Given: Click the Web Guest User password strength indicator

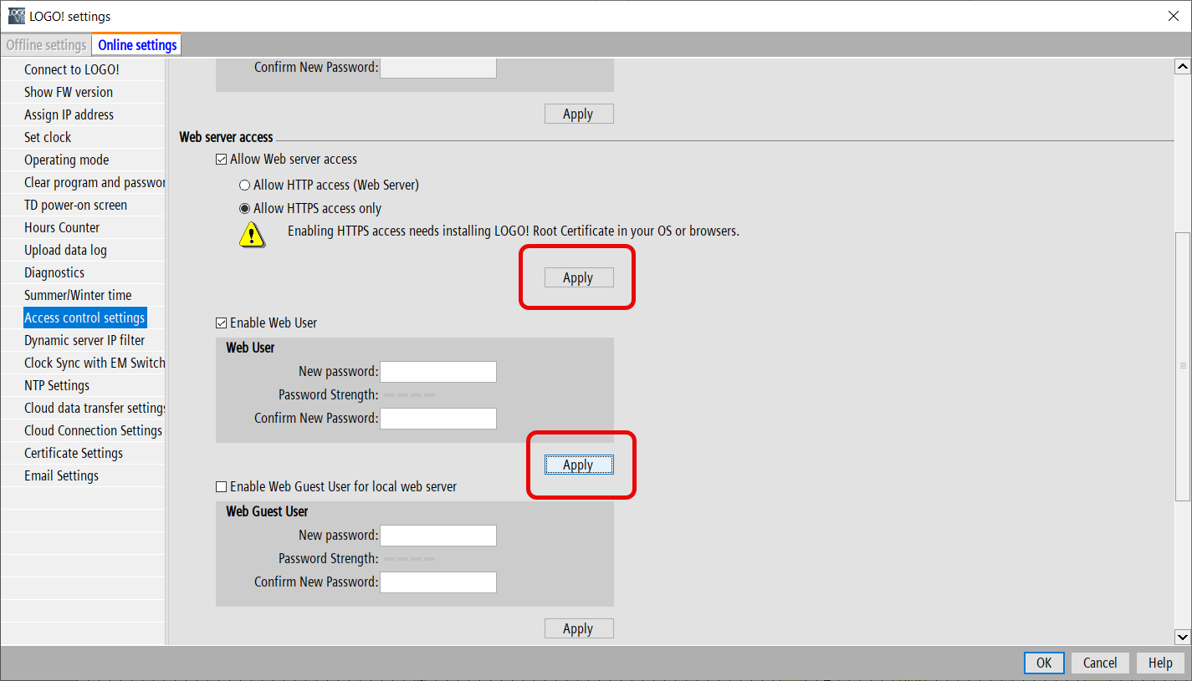Looking at the screenshot, I should coord(409,559).
